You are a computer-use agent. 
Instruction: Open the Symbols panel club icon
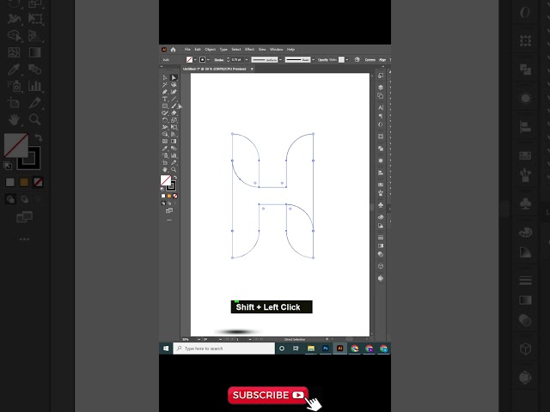point(381,205)
